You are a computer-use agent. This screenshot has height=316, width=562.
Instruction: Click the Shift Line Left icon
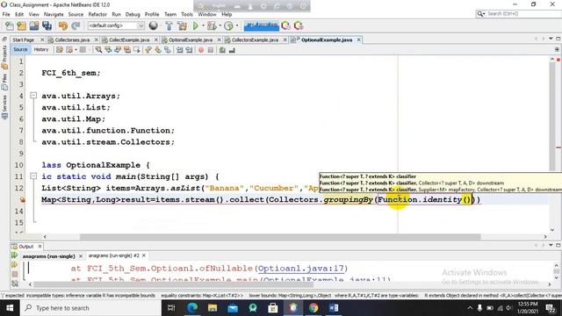(x=179, y=50)
